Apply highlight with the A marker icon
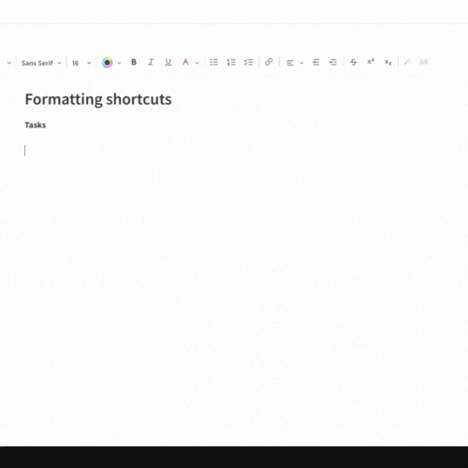The image size is (468, 468). (x=185, y=63)
